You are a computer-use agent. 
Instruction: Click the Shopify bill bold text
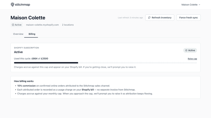88,90
